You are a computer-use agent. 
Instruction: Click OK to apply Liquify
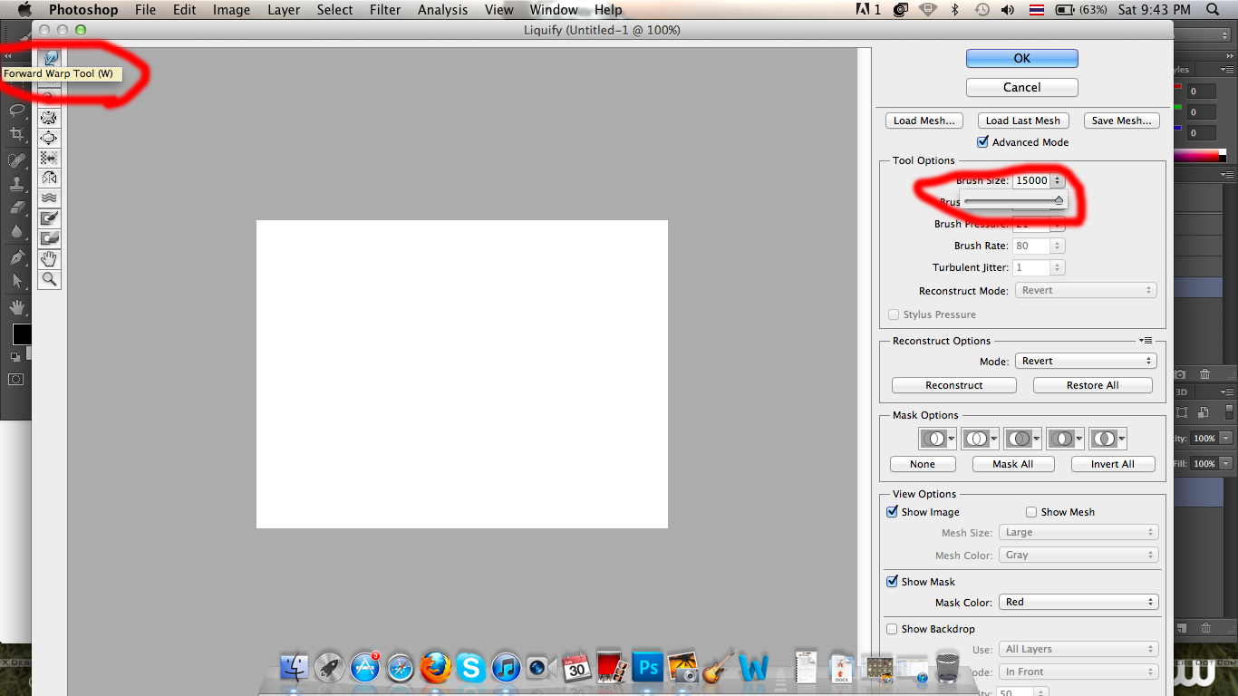(x=1022, y=58)
